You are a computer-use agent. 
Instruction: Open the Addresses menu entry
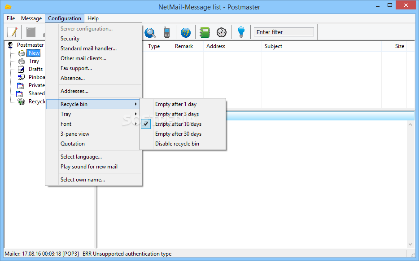click(x=93, y=91)
